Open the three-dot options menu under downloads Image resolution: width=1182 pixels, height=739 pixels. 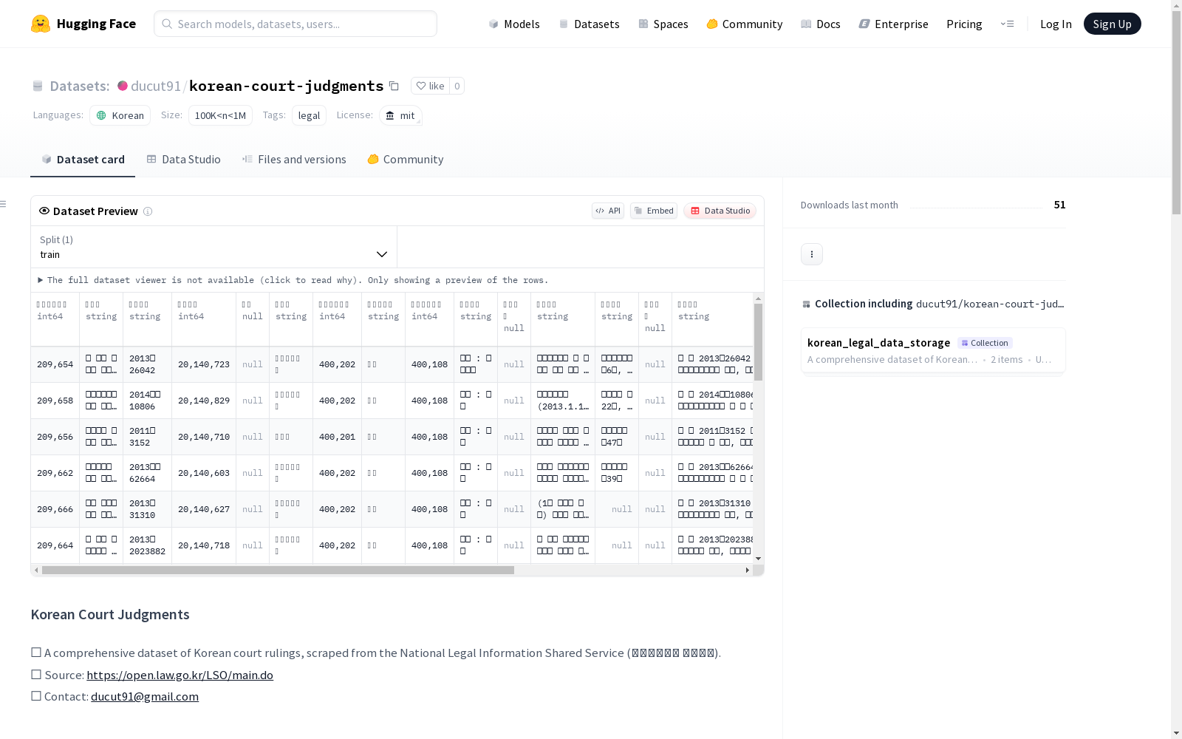click(x=812, y=254)
